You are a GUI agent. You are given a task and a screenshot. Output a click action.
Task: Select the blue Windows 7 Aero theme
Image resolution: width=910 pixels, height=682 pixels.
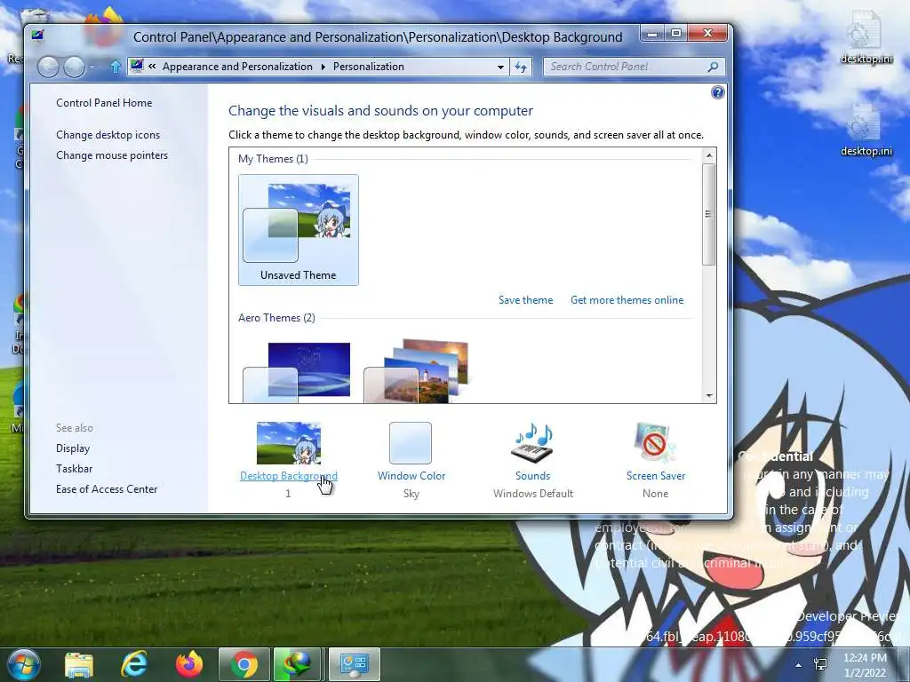point(297,372)
